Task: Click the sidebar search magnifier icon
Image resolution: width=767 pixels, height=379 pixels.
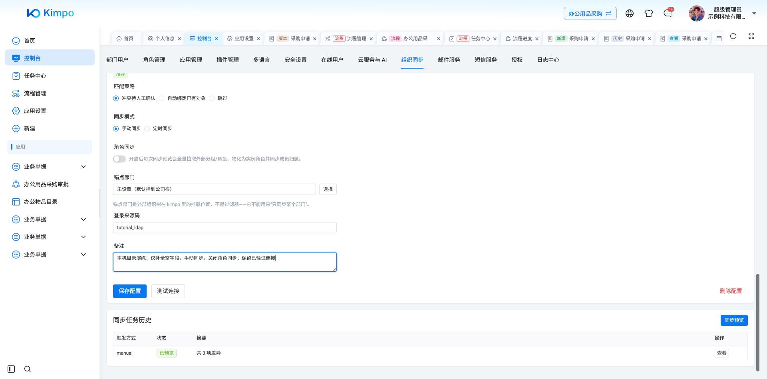Action: click(x=28, y=369)
